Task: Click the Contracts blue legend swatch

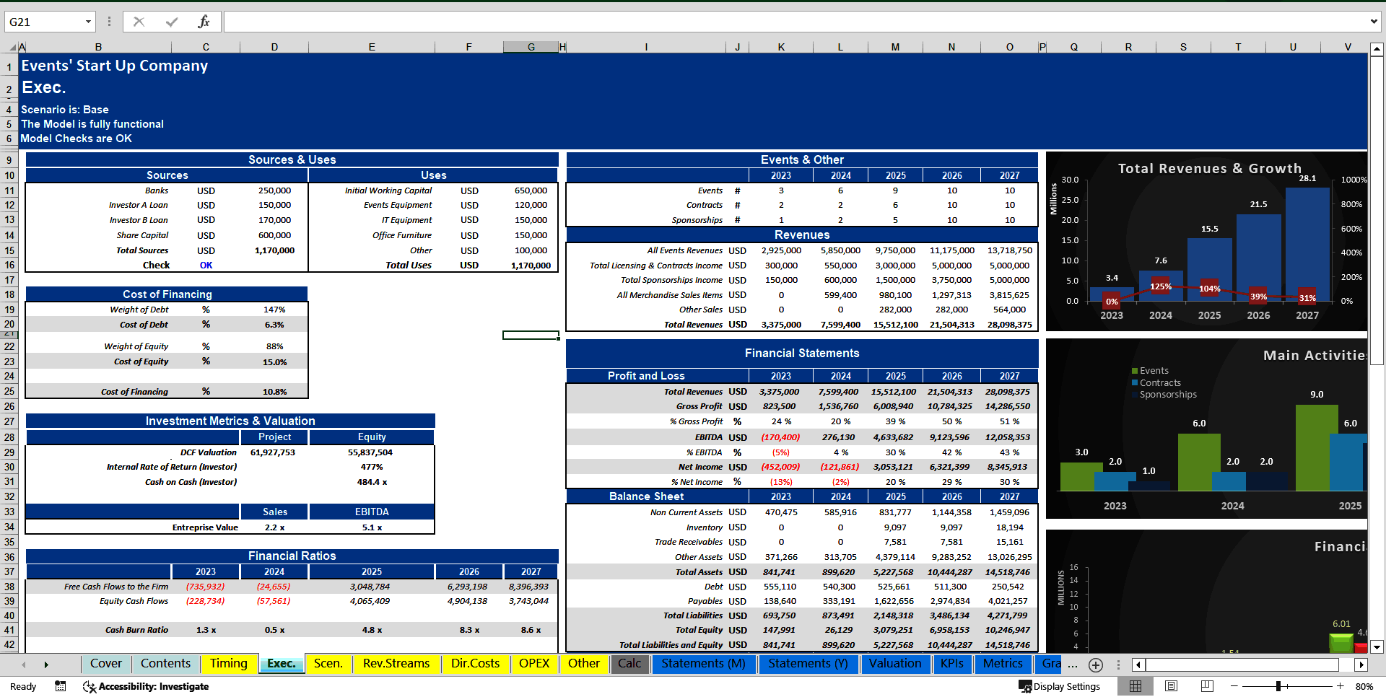Action: (1135, 383)
